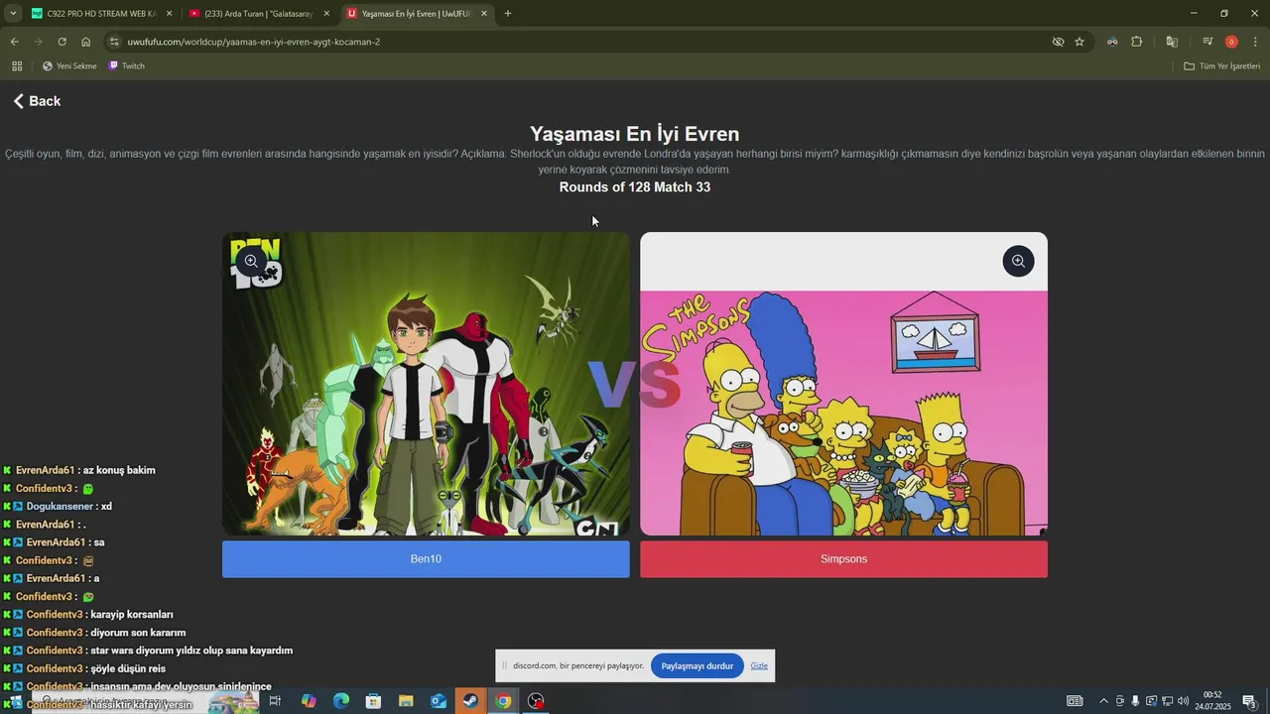The width and height of the screenshot is (1270, 714).
Task: Open Microsoft Edge from taskbar
Action: 341,701
